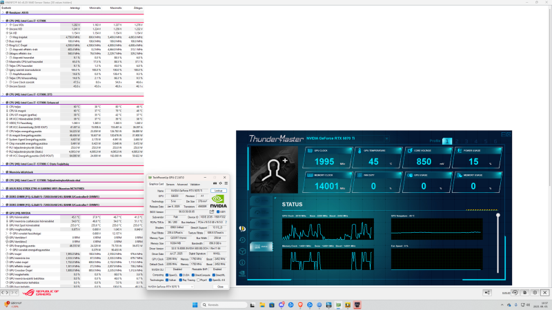Open File Explorer from the taskbar
This screenshot has height=310, width=552.
pos(262,304)
